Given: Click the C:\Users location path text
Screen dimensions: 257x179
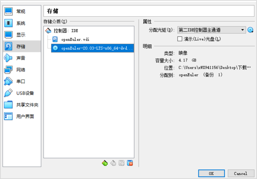Looking at the screenshot, I should point(214,67).
